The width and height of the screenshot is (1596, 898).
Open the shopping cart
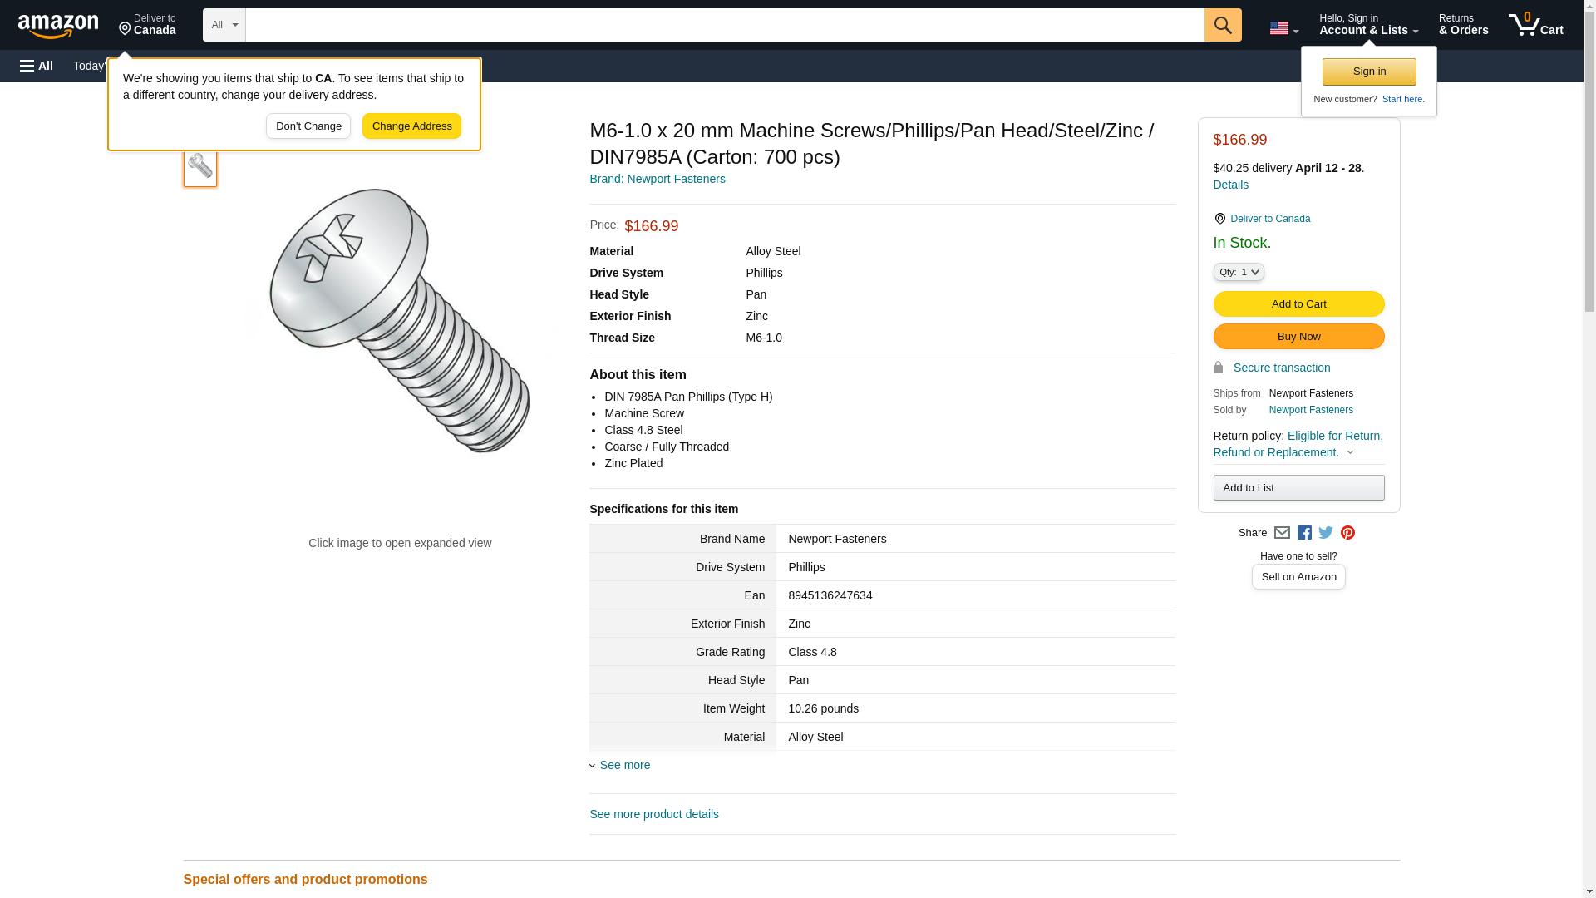click(1535, 25)
